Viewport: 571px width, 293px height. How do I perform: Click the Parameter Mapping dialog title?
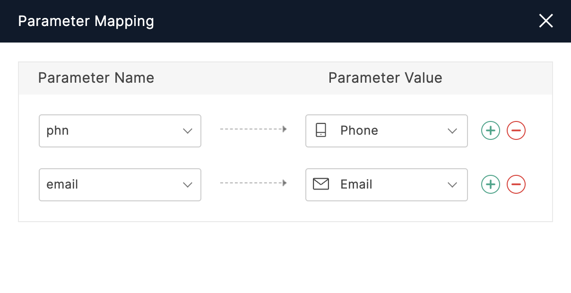[86, 21]
